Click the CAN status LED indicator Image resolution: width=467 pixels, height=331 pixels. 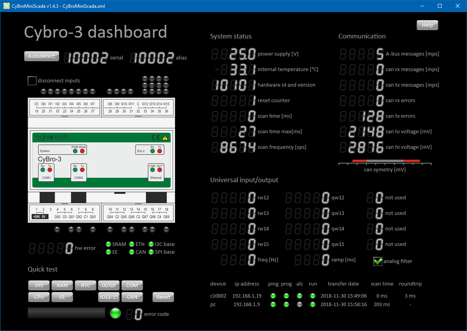[x=132, y=252]
